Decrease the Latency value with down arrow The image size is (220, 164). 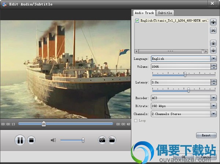pyautogui.click(x=214, y=84)
